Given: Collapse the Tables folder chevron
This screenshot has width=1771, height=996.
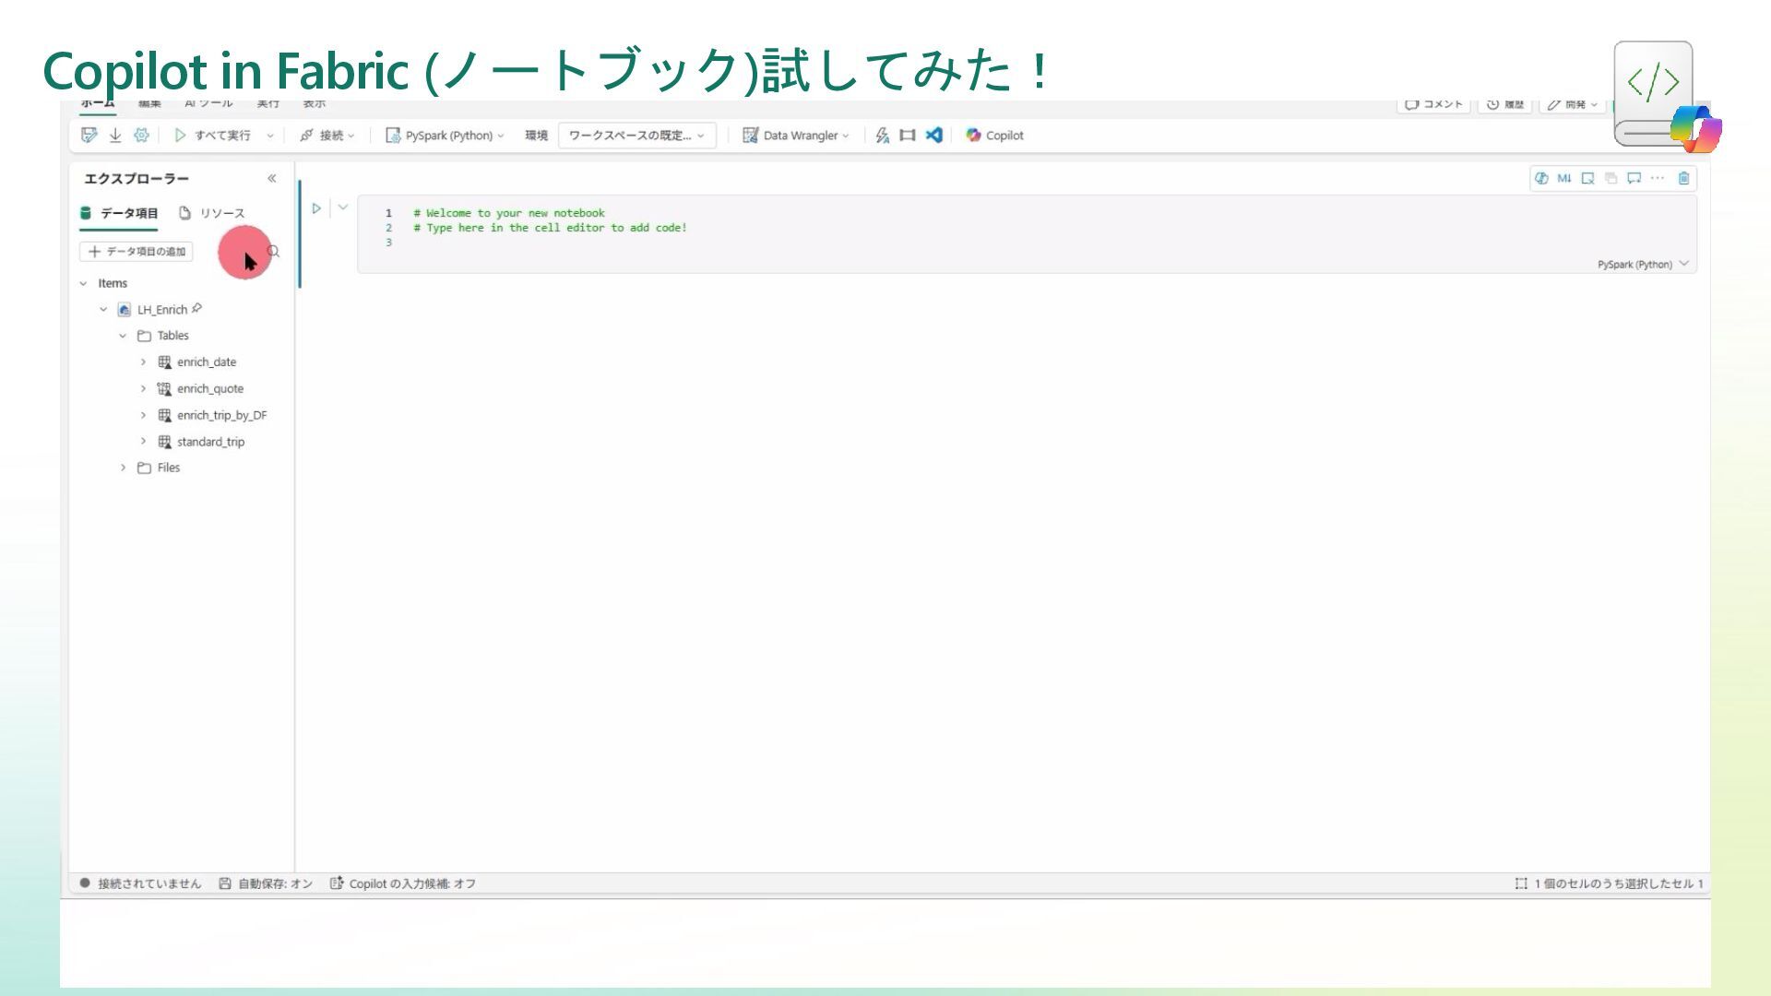Looking at the screenshot, I should [x=123, y=336].
